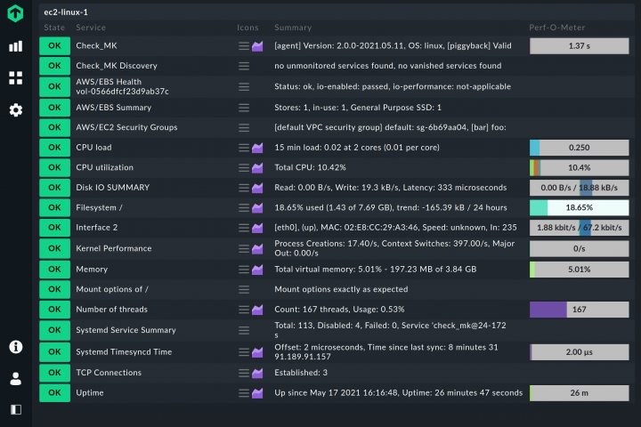641x427 pixels.
Task: Click the OK state of Memory row
Action: (55, 270)
